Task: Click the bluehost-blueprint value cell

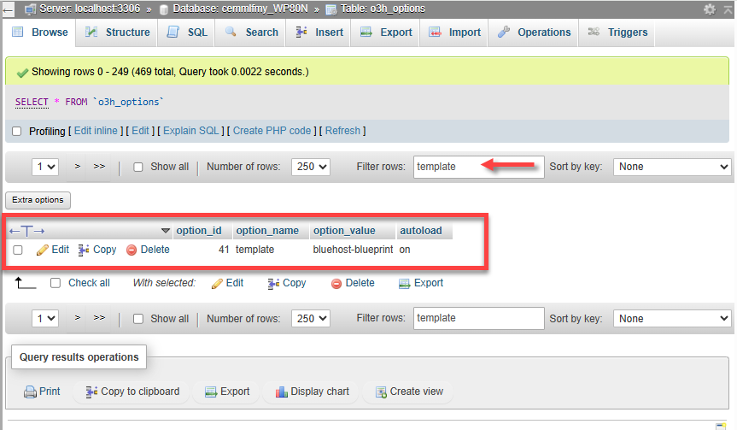Action: [x=353, y=250]
